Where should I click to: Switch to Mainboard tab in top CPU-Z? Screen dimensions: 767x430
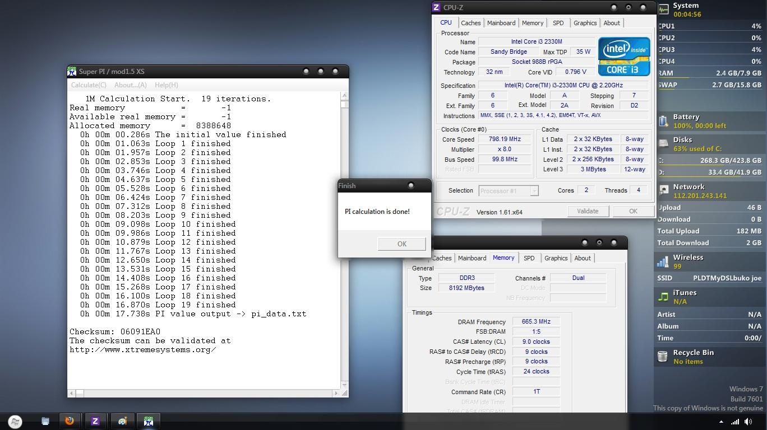(x=501, y=23)
